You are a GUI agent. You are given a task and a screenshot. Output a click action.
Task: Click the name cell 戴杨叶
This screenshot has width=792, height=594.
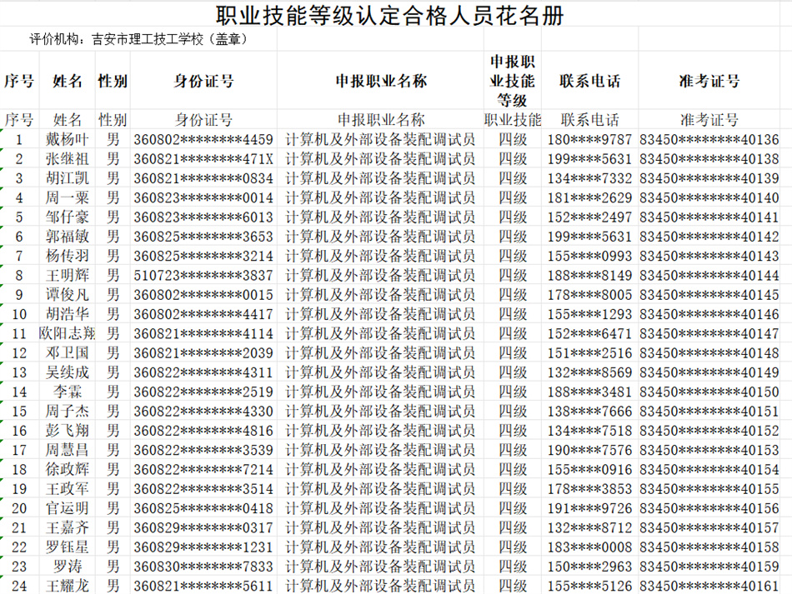[68, 139]
